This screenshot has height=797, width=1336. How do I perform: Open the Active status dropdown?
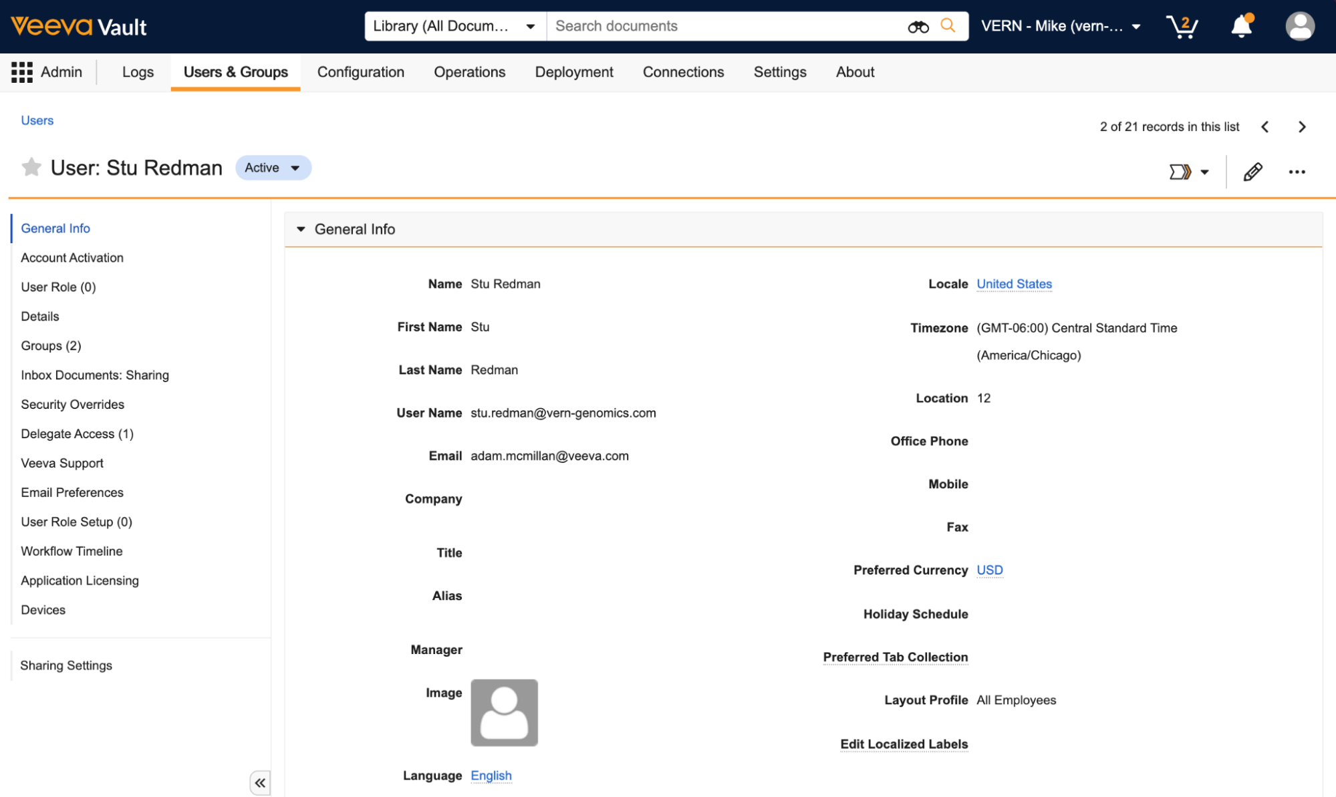[x=273, y=168]
